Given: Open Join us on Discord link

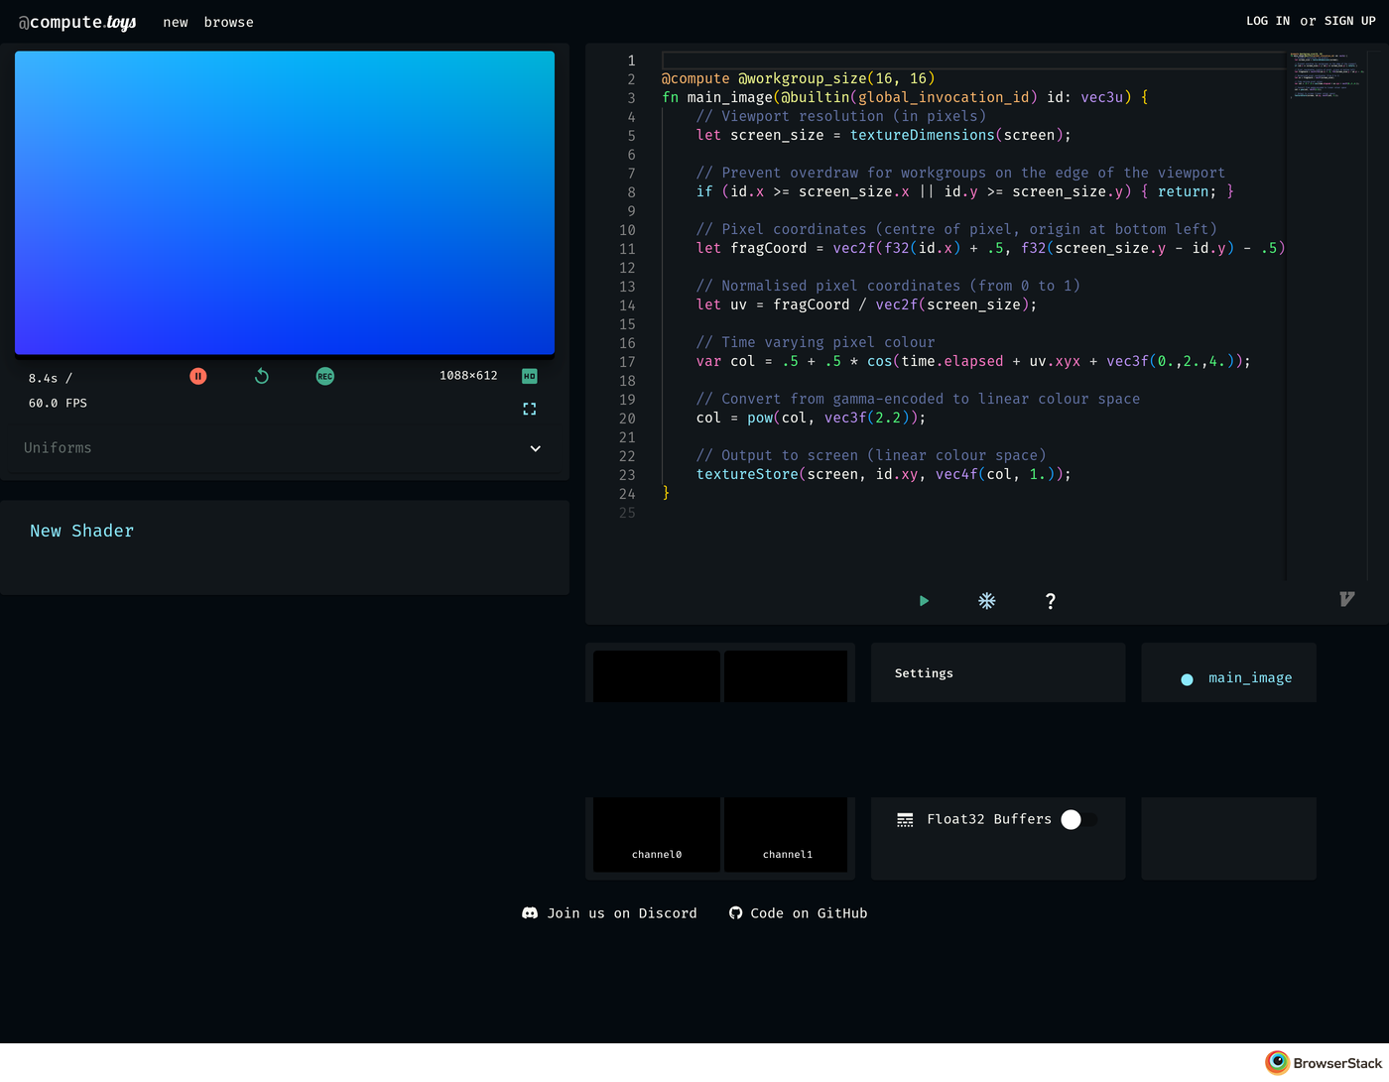Looking at the screenshot, I should [x=609, y=913].
